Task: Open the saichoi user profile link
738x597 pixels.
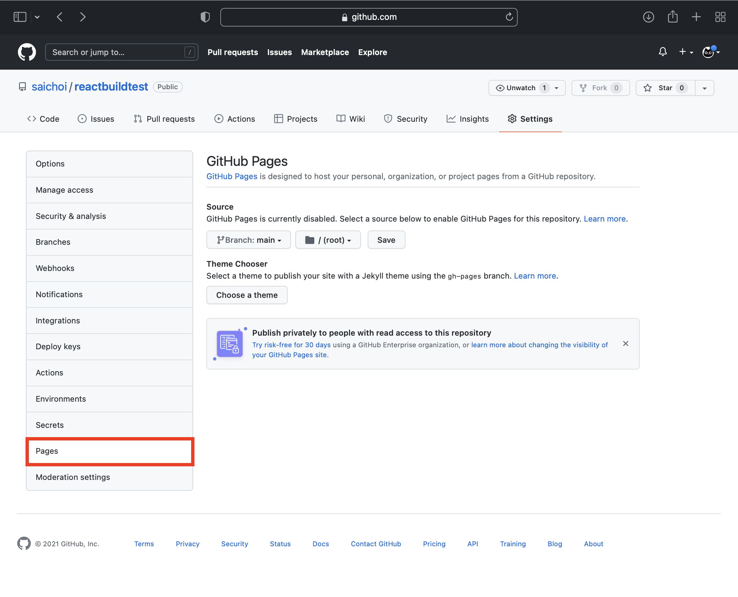Action: [x=49, y=87]
